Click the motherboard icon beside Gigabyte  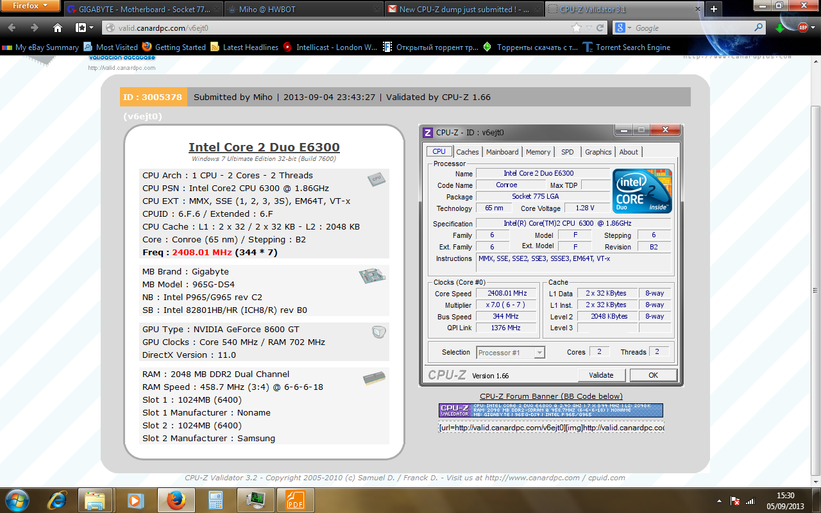372,276
